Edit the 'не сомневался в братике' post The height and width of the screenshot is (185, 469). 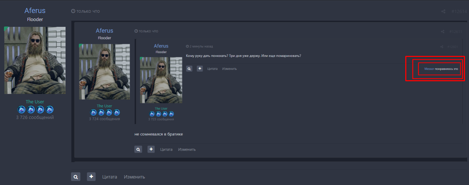pyautogui.click(x=187, y=149)
